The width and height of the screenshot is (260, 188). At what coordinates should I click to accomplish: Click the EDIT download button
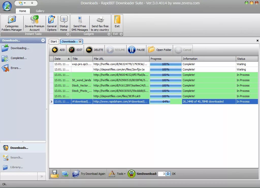point(75,50)
